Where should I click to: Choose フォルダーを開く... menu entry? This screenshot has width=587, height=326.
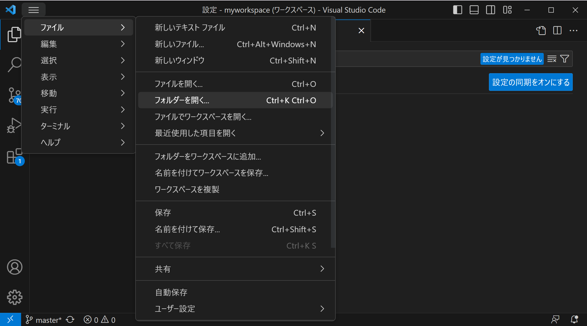[235, 100]
